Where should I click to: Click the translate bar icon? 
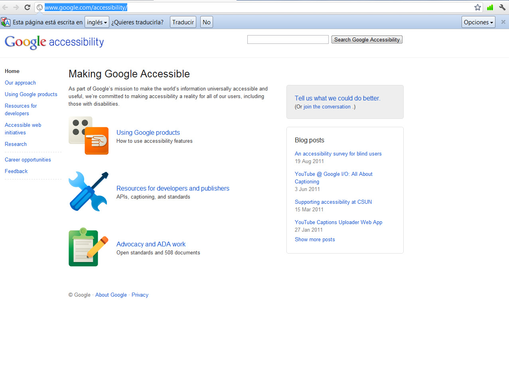6,22
